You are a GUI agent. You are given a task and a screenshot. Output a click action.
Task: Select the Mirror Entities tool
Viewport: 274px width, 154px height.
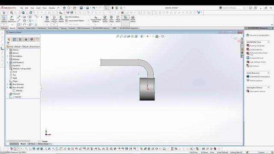click(x=72, y=17)
